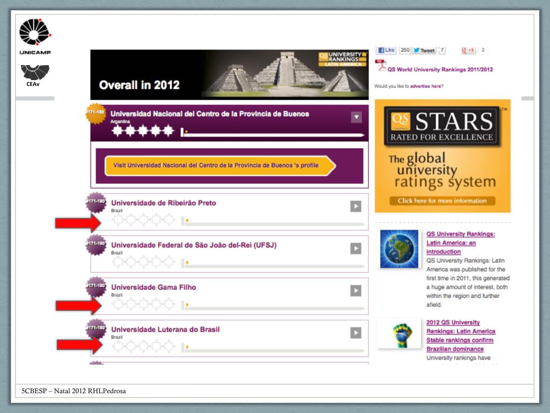
Task: Follow the 'advertise here' link
Action: tap(426, 86)
